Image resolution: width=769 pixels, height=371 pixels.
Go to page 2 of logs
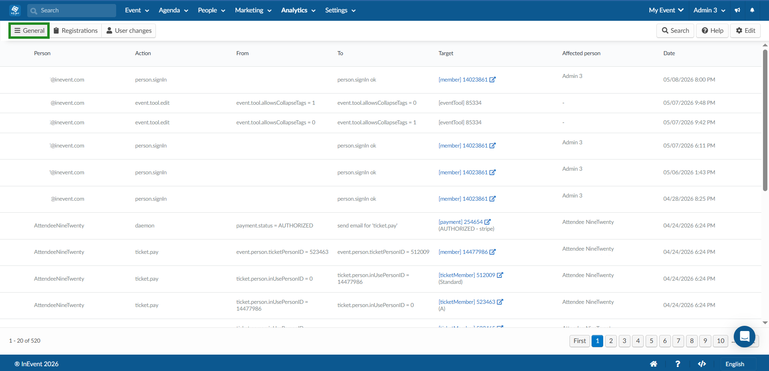click(611, 341)
